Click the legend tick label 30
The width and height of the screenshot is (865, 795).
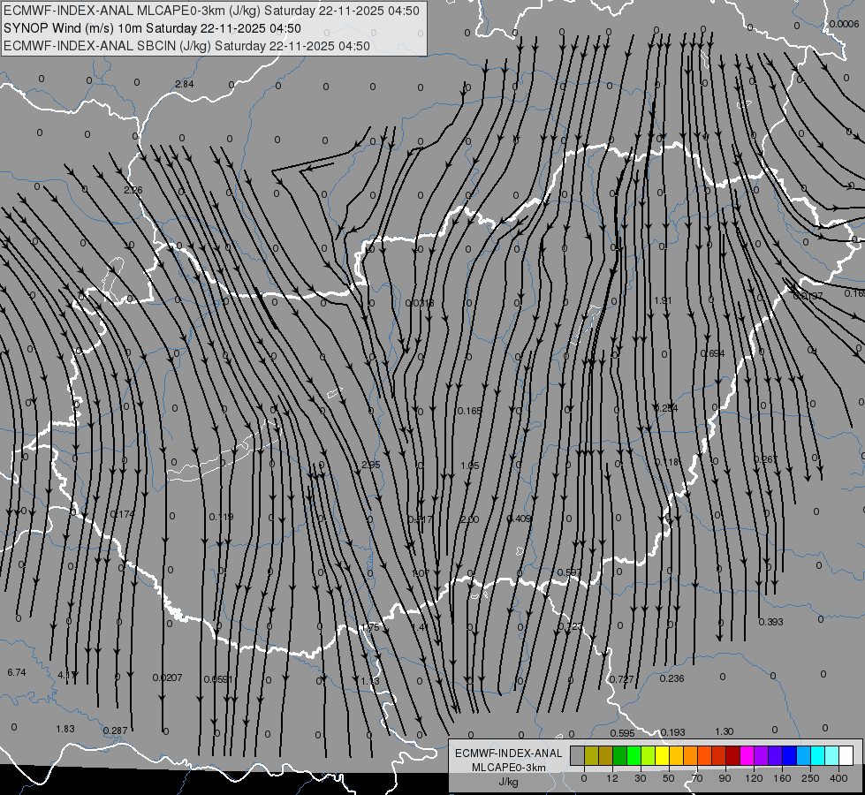click(641, 778)
